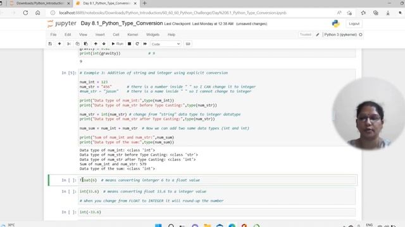Interrupt the kernel with stop icon
This screenshot has height=227, width=405.
pyautogui.click(x=129, y=44)
